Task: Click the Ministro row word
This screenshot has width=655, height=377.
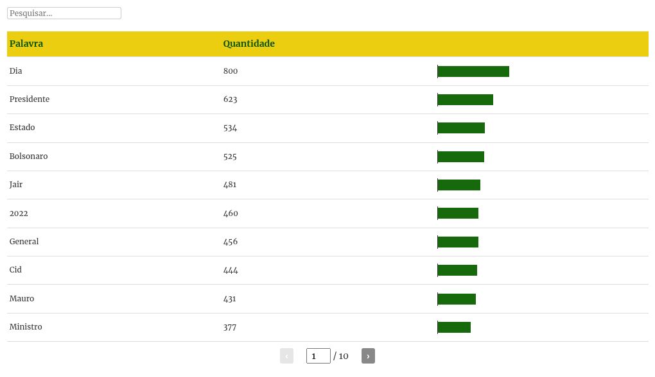Action: click(26, 327)
